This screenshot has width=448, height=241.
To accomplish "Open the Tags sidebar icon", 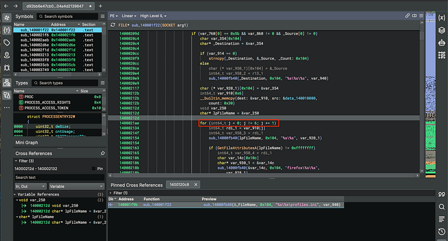I will click(7, 43).
